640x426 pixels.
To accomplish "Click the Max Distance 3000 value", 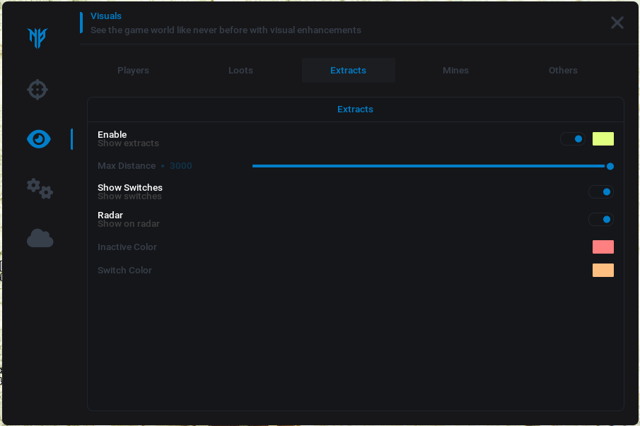I will point(180,166).
